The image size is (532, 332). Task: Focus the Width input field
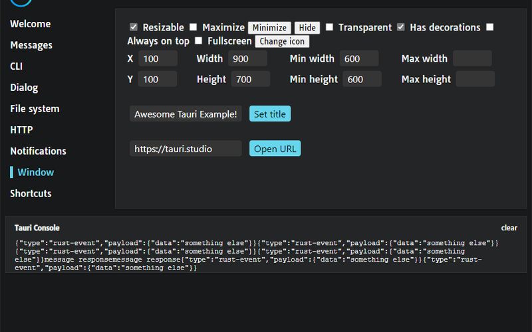[247, 58]
